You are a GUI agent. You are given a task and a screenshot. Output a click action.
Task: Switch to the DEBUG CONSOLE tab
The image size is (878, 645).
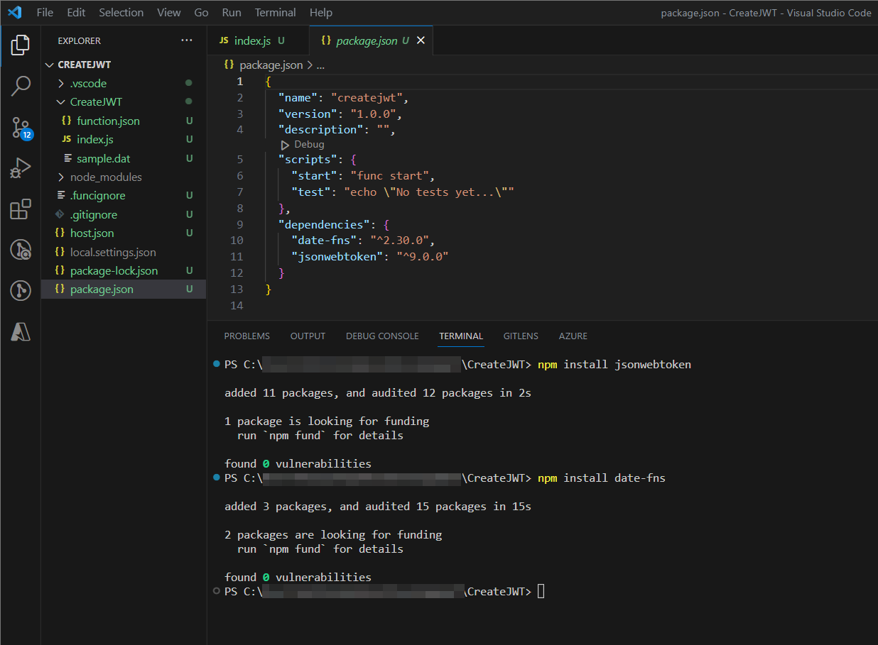[x=382, y=336]
